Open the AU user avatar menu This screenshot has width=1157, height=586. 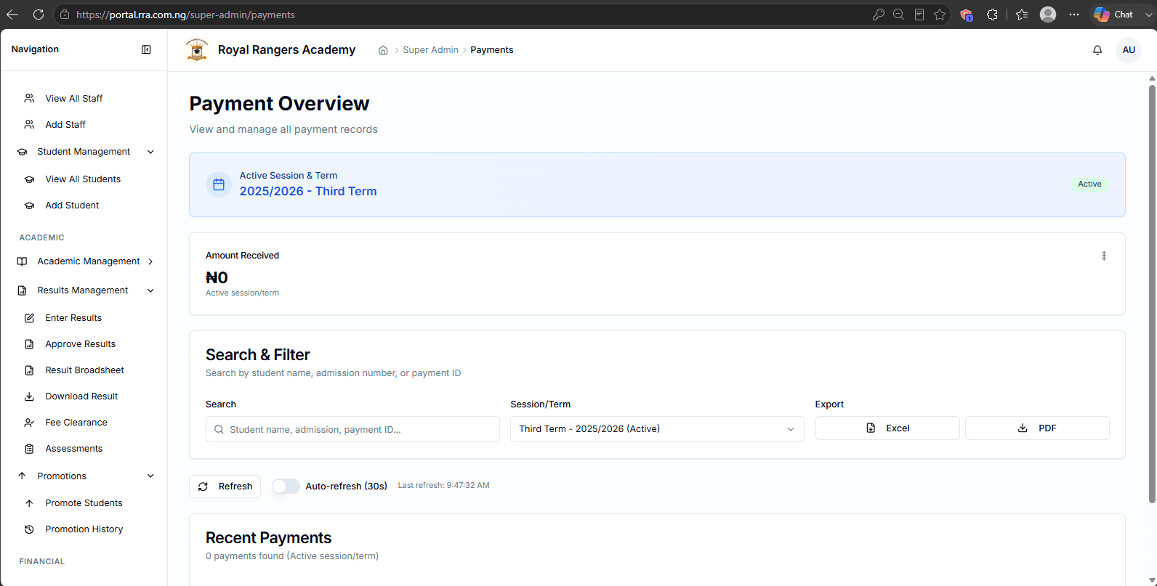click(x=1129, y=50)
